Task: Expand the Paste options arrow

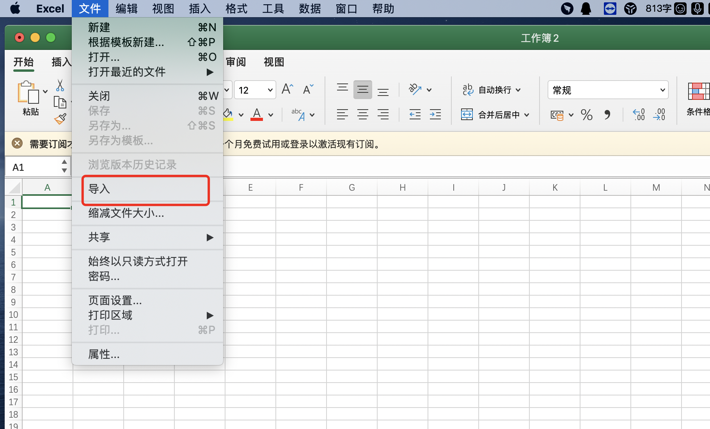Action: [x=45, y=92]
